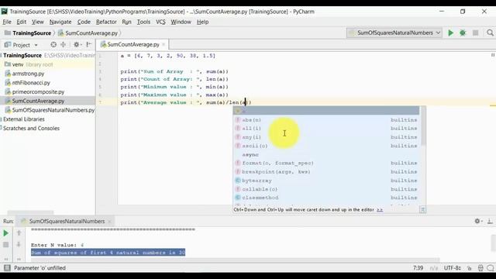Click the Stop button in top toolbar
Viewport: 496px width, 279px height.
pyautogui.click(x=475, y=33)
